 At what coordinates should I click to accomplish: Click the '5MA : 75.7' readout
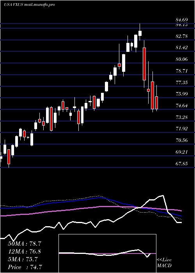[23, 259]
